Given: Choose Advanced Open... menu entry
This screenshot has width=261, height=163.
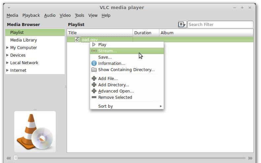Looking at the screenshot, I should (127, 91).
